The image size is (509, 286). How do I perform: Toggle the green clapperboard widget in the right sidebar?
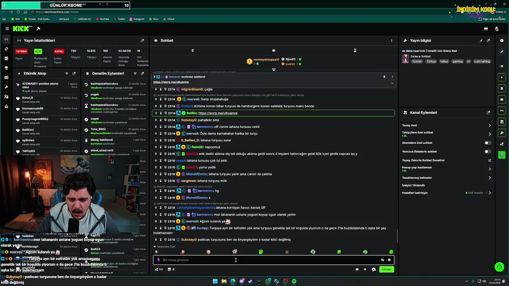[x=502, y=155]
